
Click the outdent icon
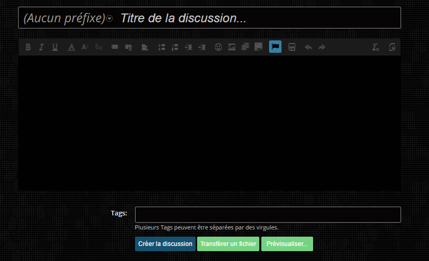tap(188, 47)
